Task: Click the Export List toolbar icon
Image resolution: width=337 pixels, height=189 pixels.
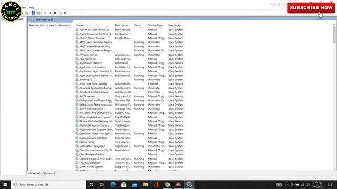Action: (x=27, y=13)
